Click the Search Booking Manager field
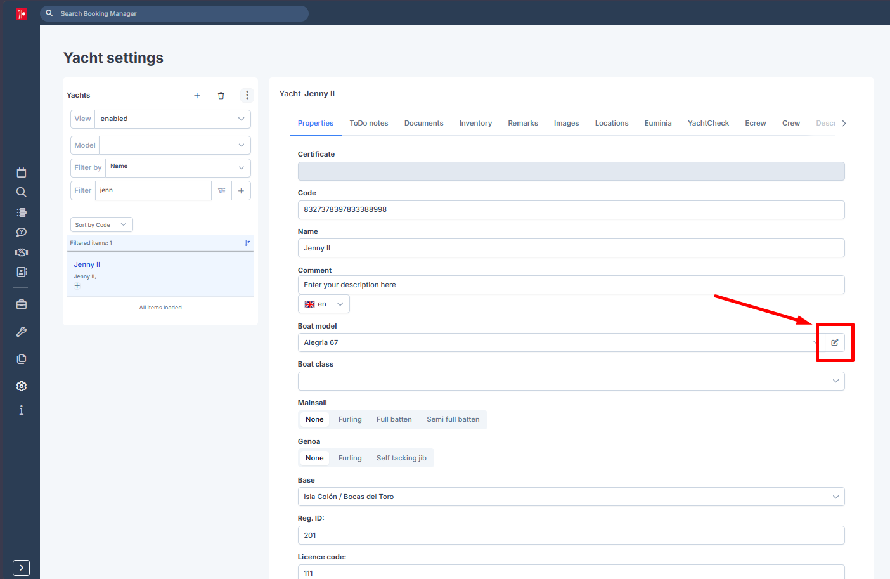 tap(174, 13)
